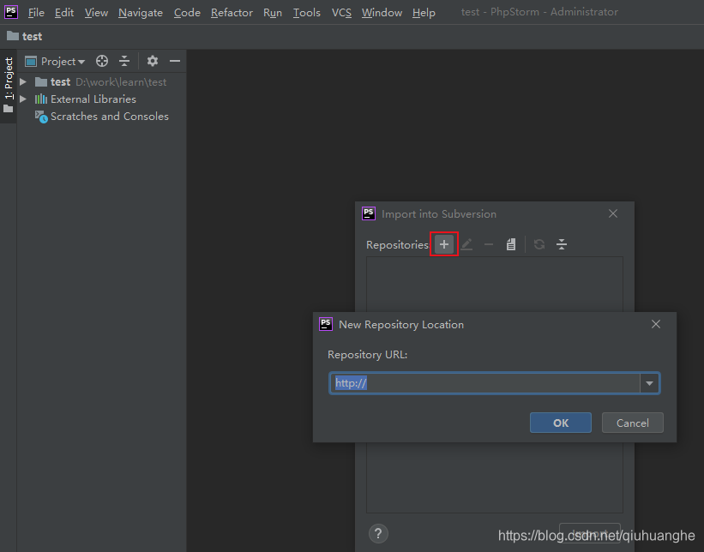Open the Code menu
The width and height of the screenshot is (704, 552).
pos(187,13)
